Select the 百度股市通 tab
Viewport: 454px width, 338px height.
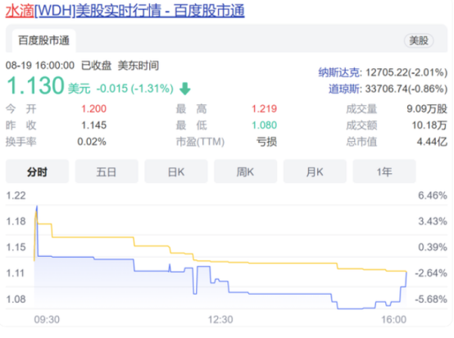(x=43, y=40)
